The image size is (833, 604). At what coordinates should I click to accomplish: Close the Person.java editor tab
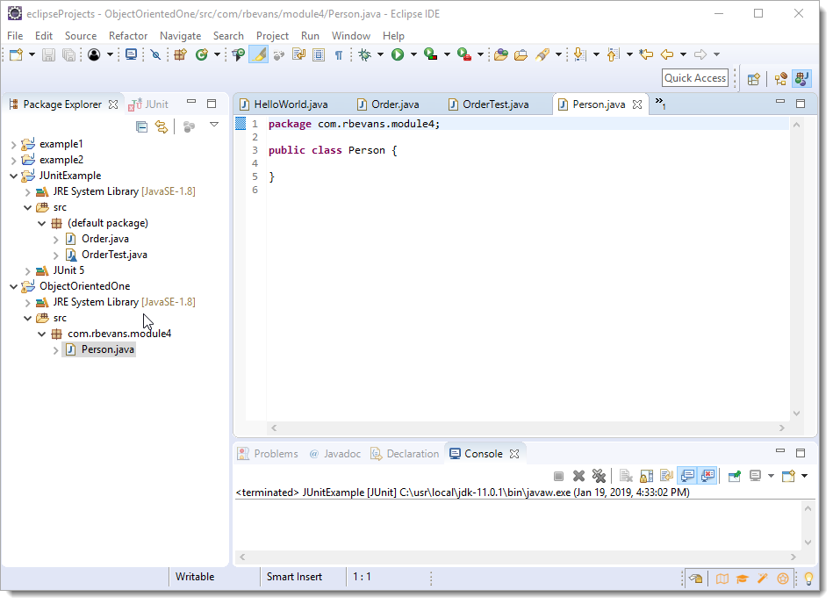[637, 104]
